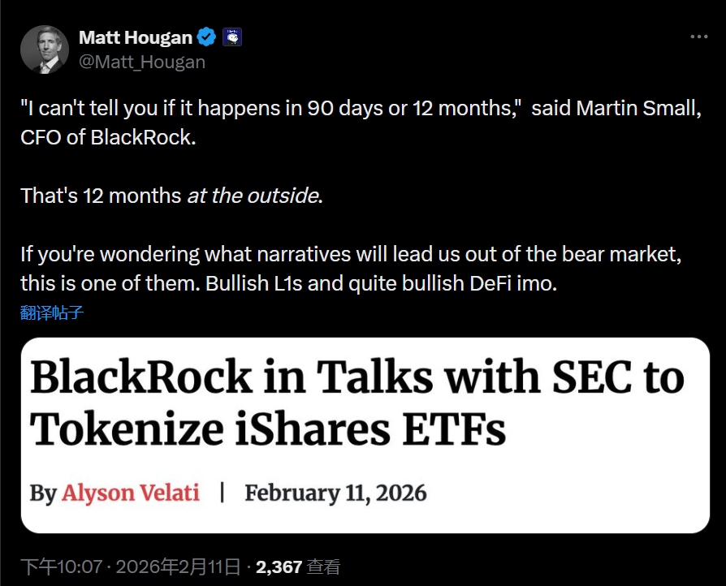Click the italic 'at the outside' text
Viewport: 726px width, 586px height.
pyautogui.click(x=253, y=196)
